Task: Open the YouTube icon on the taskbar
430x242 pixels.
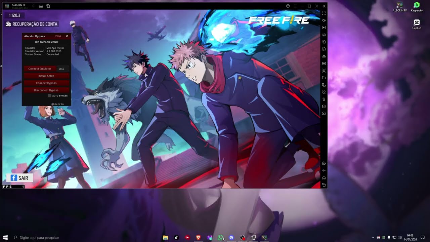Action: tap(187, 238)
